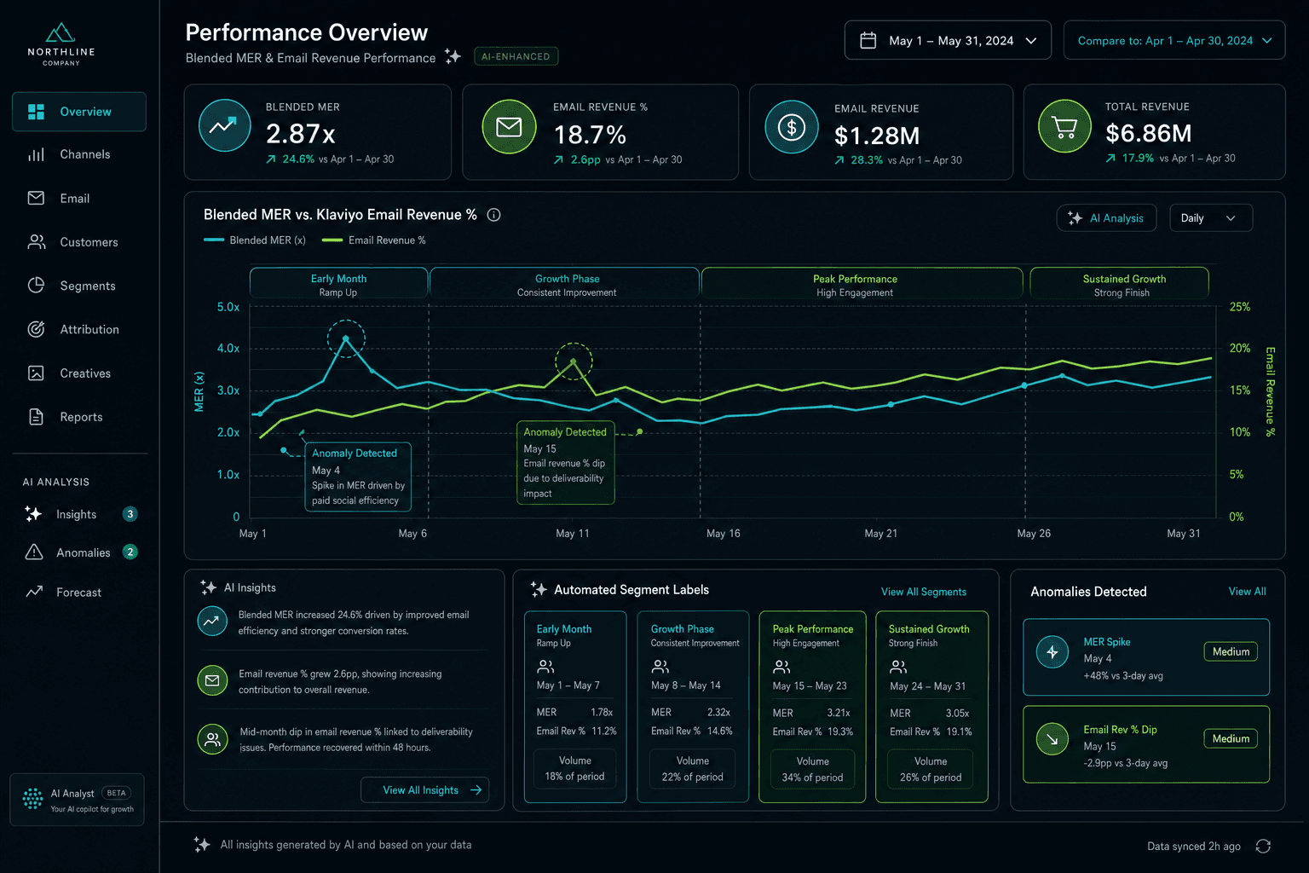This screenshot has height=873, width=1309.
Task: Select Segments in the sidebar
Action: tap(79, 286)
